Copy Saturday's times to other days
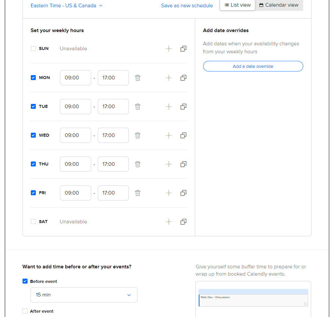Viewport: 334px width, 317px height. (x=184, y=222)
